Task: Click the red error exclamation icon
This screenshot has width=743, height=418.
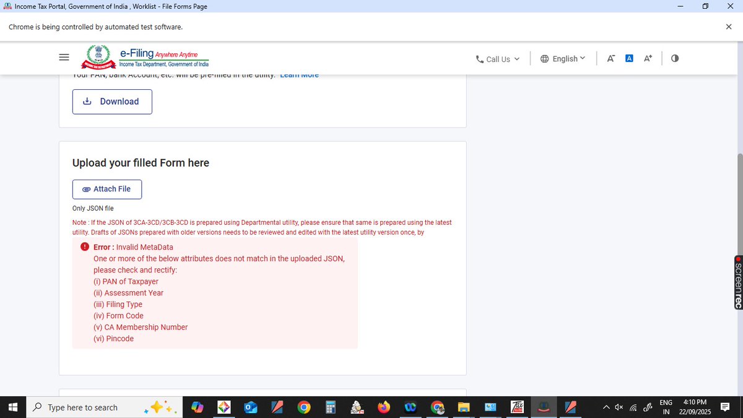Action: click(x=85, y=246)
